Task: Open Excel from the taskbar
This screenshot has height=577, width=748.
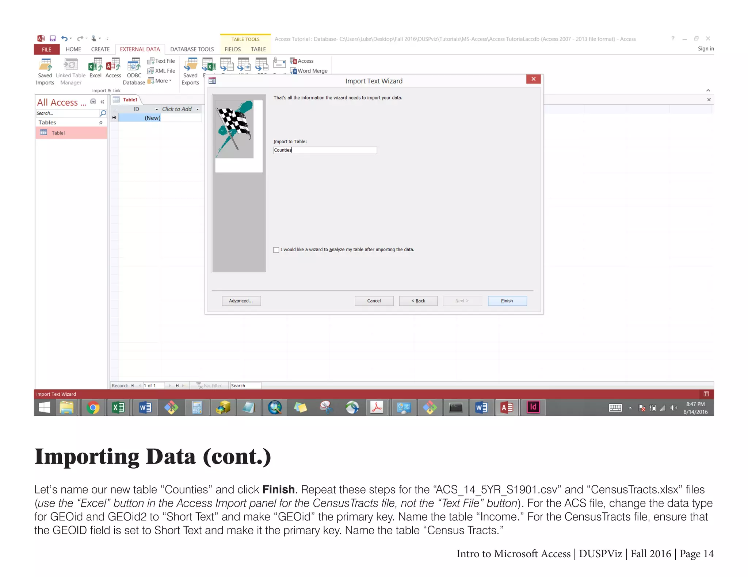Action: pos(119,407)
